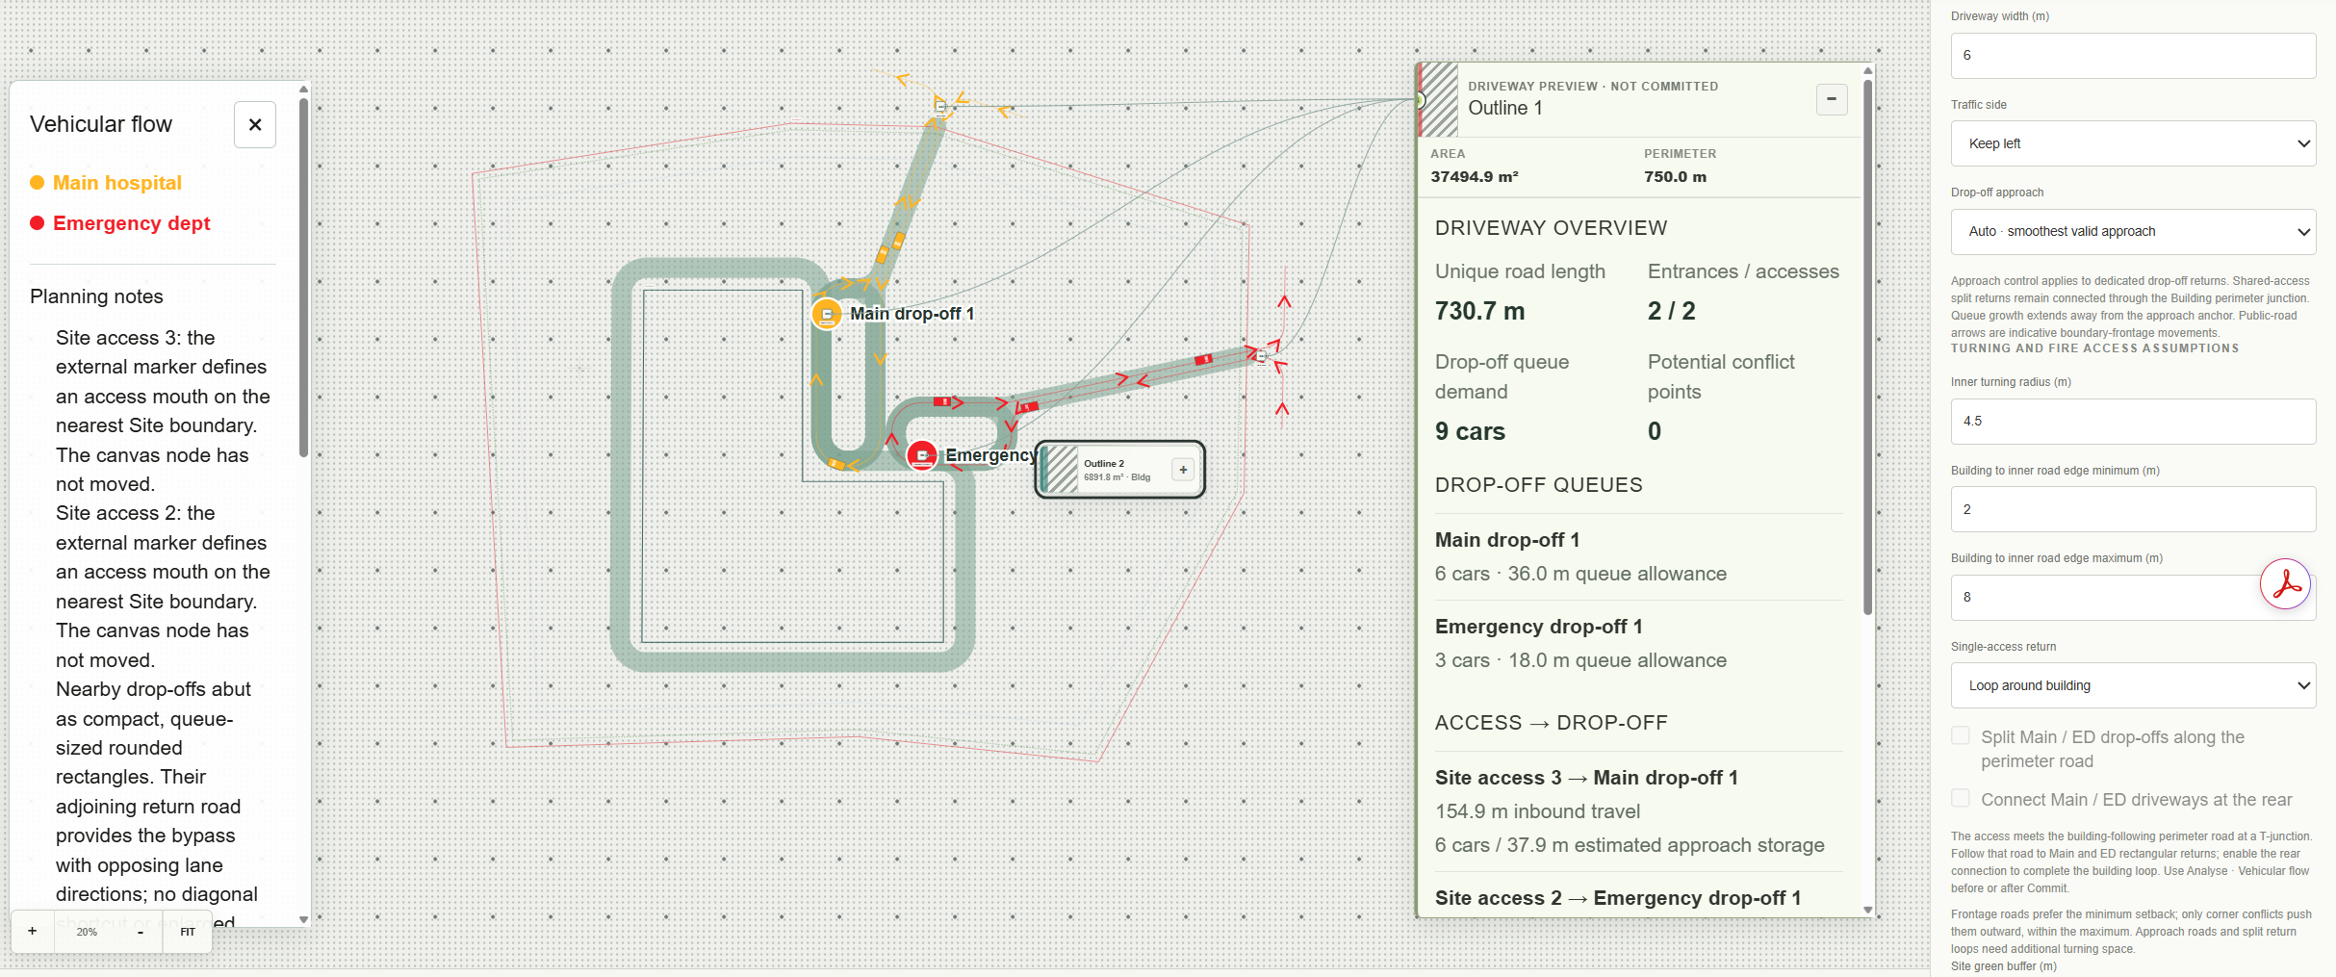Click the Vehicular flow panel scroll-up arrow
The height and width of the screenshot is (977, 2336).
(x=303, y=89)
